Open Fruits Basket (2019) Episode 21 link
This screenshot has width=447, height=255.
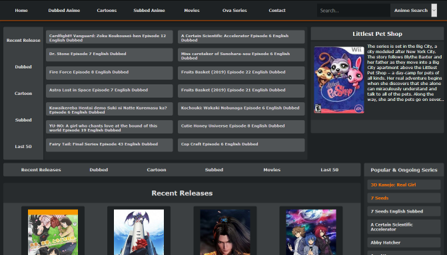click(241, 91)
